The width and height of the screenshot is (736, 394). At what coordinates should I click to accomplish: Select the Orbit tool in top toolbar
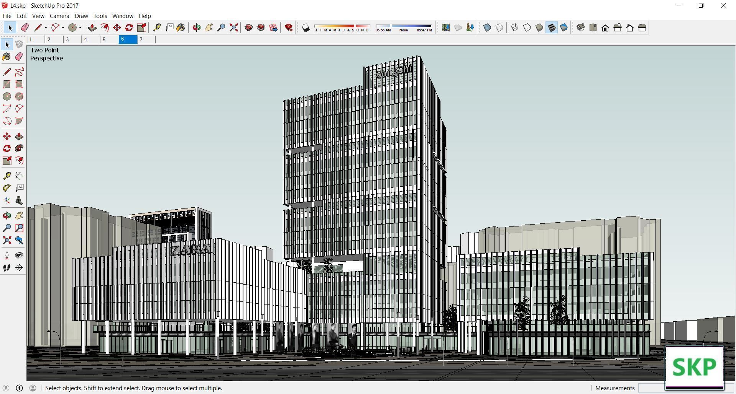click(197, 28)
